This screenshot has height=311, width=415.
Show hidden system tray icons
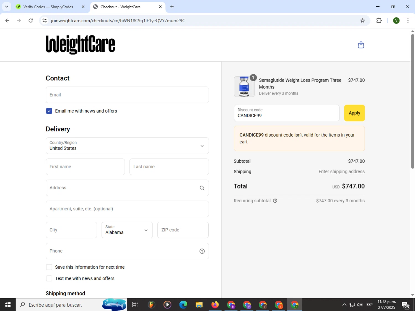344,305
